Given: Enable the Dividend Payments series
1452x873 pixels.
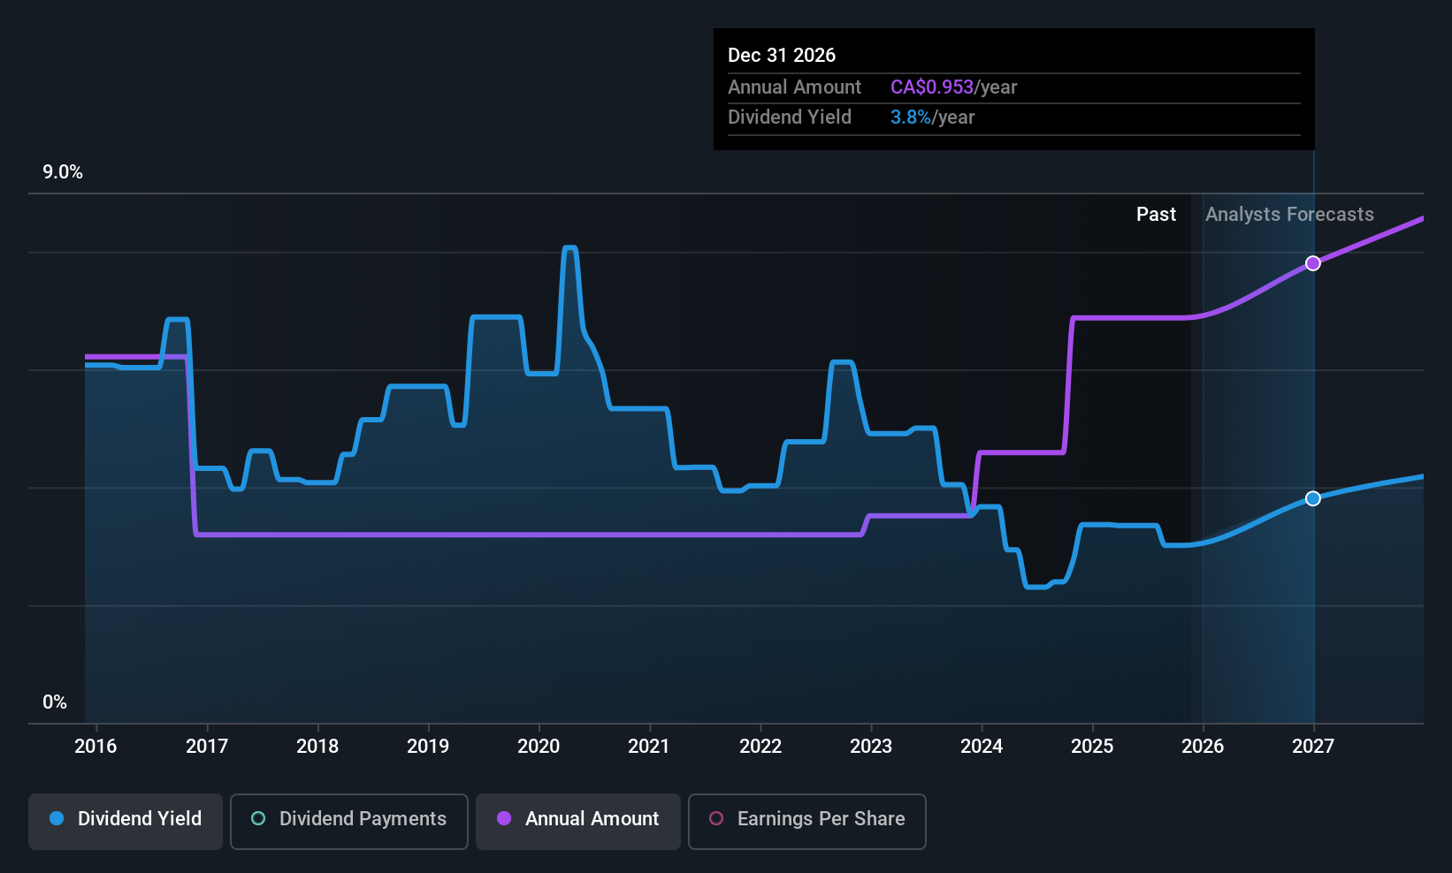Looking at the screenshot, I should [348, 819].
